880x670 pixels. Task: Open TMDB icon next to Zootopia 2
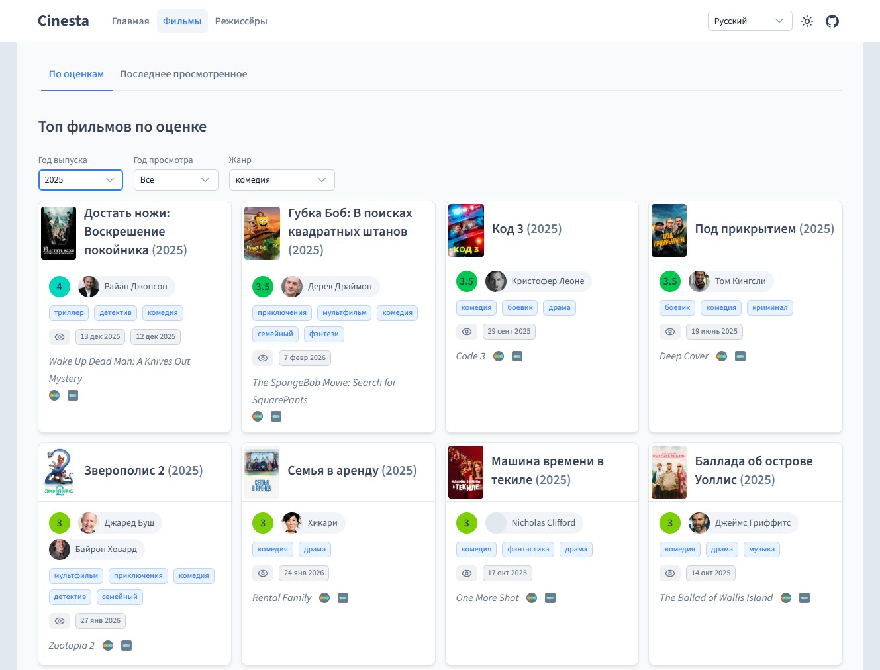click(127, 646)
